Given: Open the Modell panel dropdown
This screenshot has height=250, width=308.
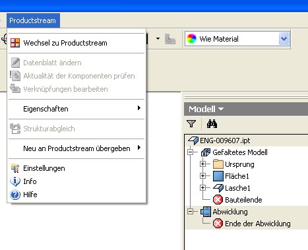Looking at the screenshot, I should click(x=221, y=109).
